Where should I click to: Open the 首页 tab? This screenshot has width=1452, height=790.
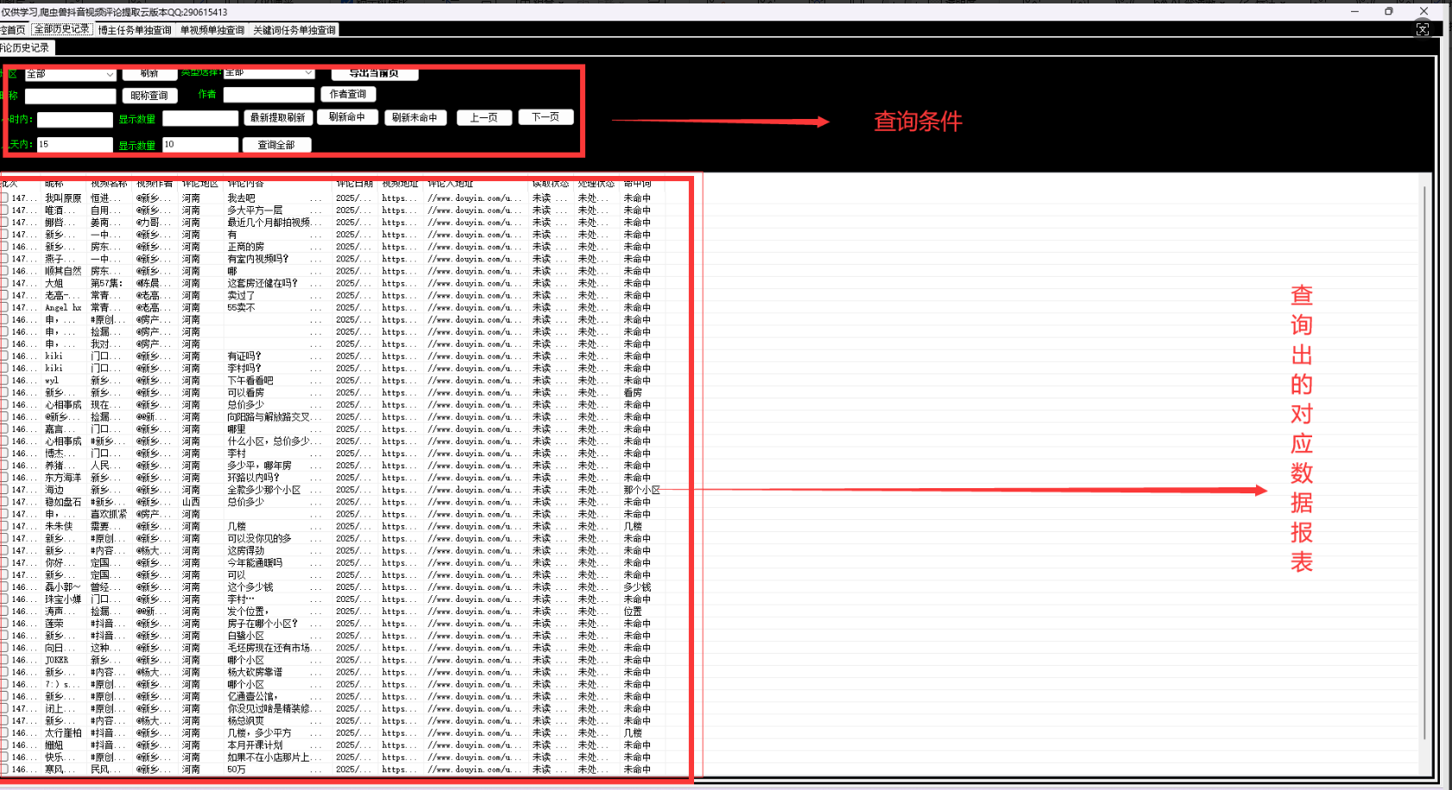(13, 30)
